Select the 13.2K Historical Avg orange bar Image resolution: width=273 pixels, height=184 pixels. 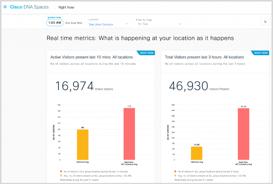(x=196, y=153)
